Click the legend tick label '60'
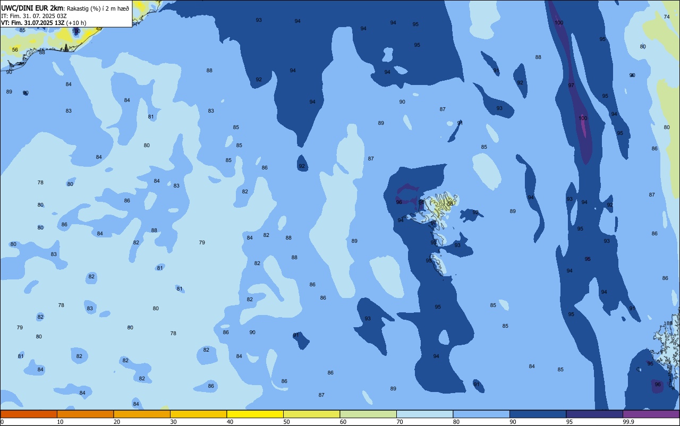Screen dimensions: 680x426 [343, 422]
